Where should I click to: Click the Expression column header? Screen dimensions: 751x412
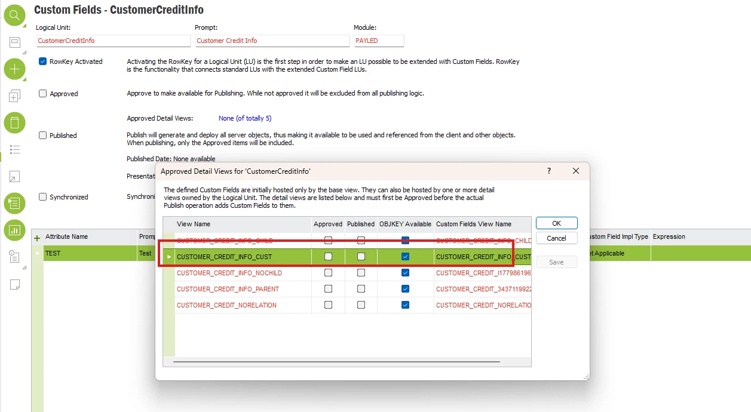(x=700, y=236)
